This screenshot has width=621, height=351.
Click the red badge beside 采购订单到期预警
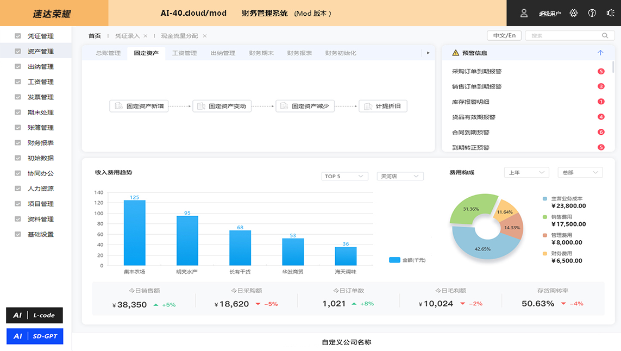[x=601, y=71]
